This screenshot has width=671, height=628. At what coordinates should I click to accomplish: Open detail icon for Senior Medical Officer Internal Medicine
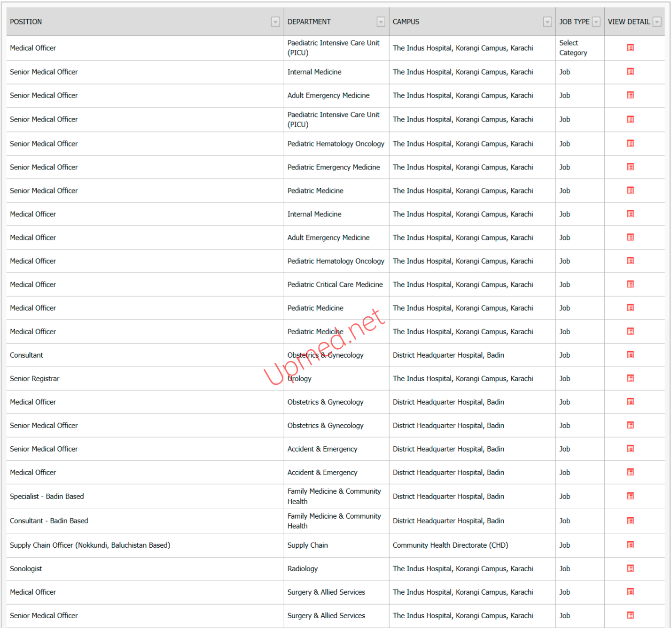pyautogui.click(x=630, y=72)
